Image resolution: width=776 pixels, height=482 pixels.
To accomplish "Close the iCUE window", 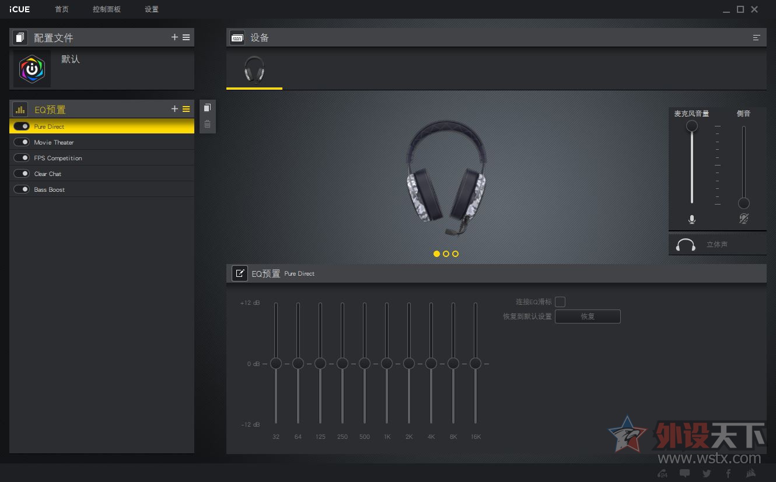I will pos(754,9).
